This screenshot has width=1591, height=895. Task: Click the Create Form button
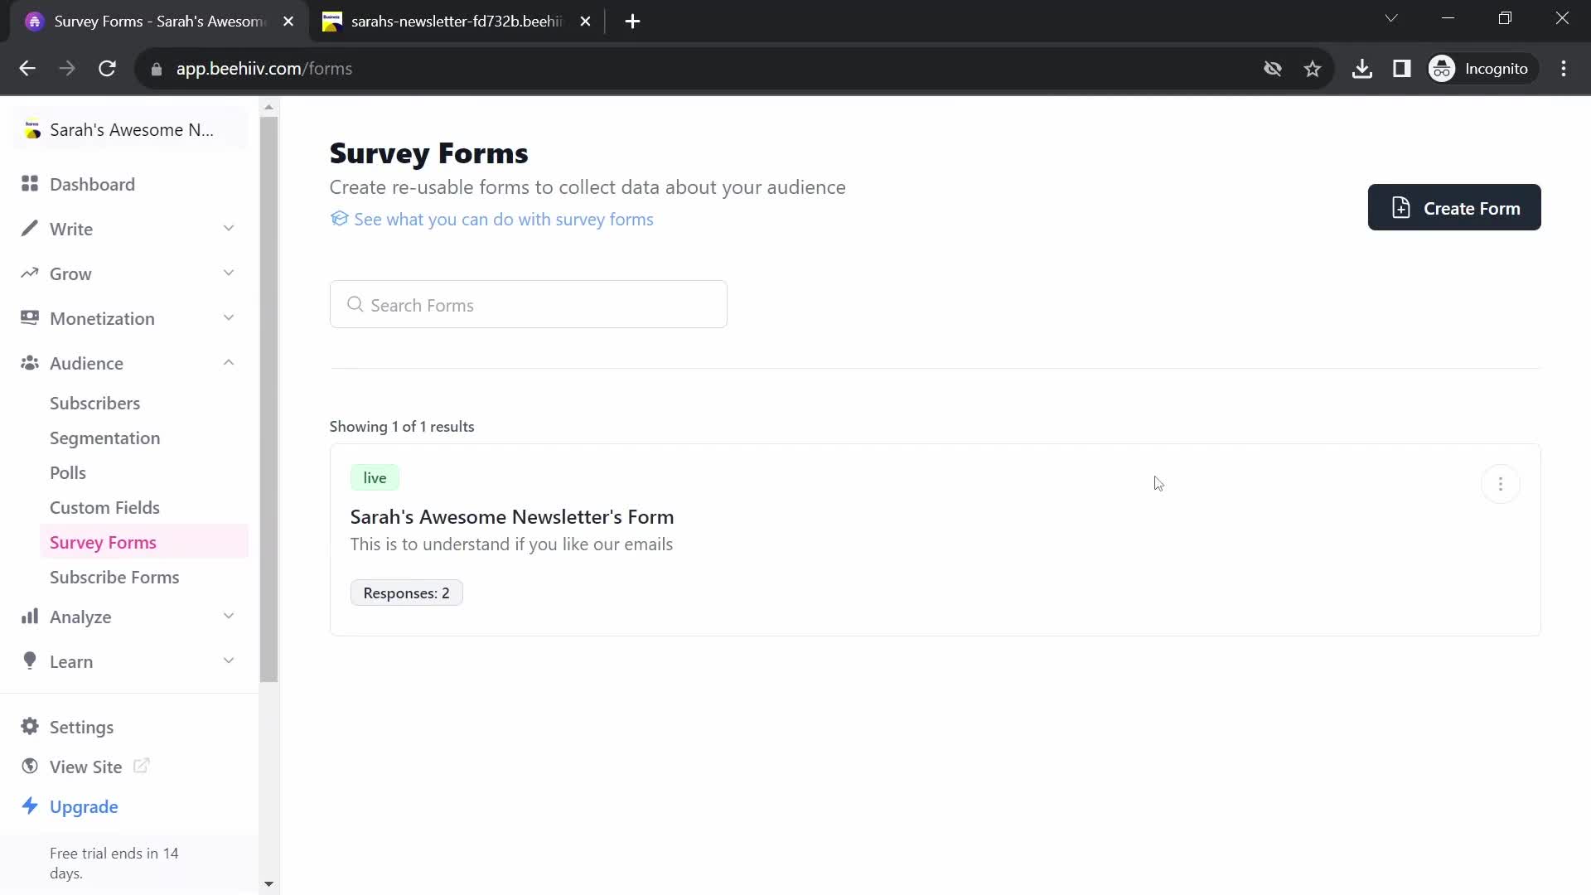[x=1457, y=208]
